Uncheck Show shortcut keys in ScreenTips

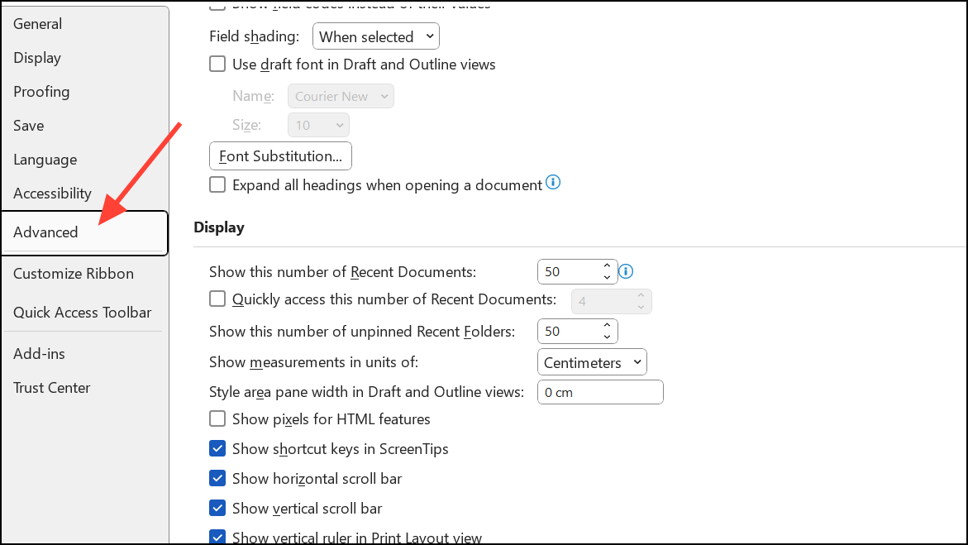tap(217, 449)
